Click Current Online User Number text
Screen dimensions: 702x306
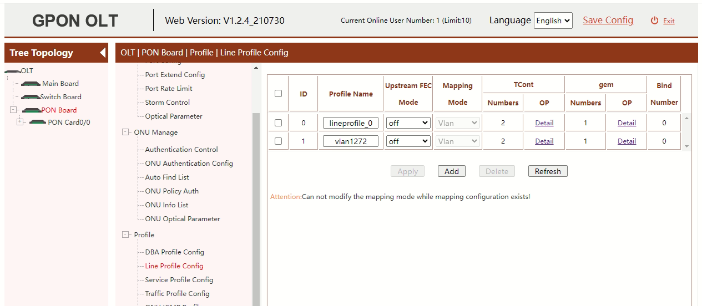406,21
